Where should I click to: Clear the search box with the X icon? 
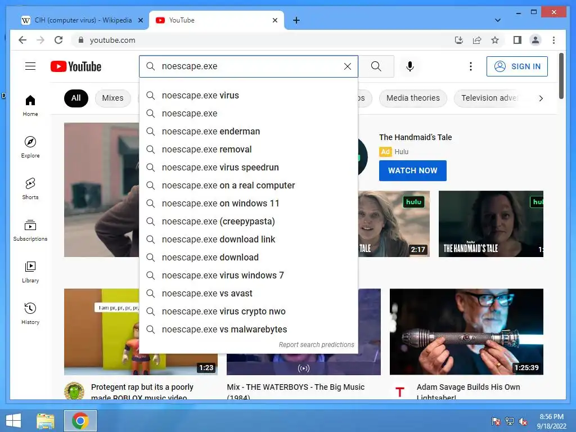coord(347,66)
